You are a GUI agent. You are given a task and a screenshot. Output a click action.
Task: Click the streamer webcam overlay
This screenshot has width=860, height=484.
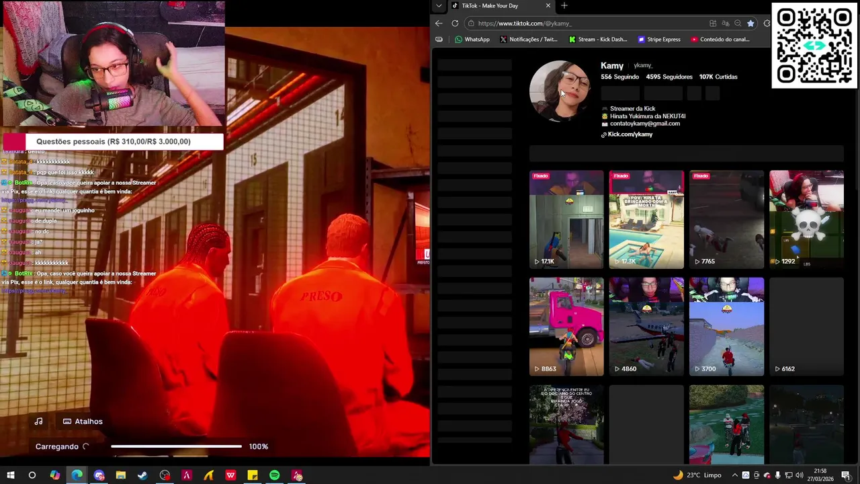tap(113, 63)
